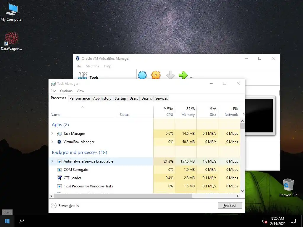
Task: Open VirtualBox Help menu
Action: [107, 66]
